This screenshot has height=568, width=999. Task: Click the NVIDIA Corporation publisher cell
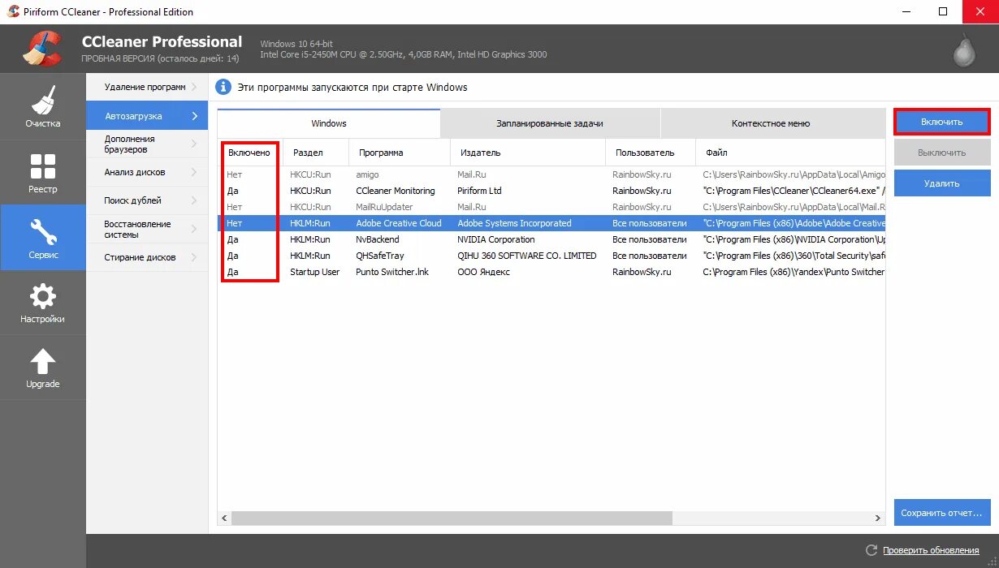click(x=496, y=239)
